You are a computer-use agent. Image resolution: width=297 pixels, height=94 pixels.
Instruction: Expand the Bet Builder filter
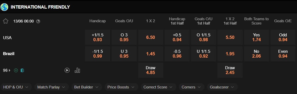pyautogui.click(x=86, y=87)
